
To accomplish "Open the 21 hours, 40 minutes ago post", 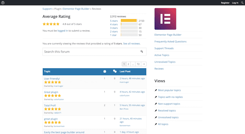I will tap(131, 120).
